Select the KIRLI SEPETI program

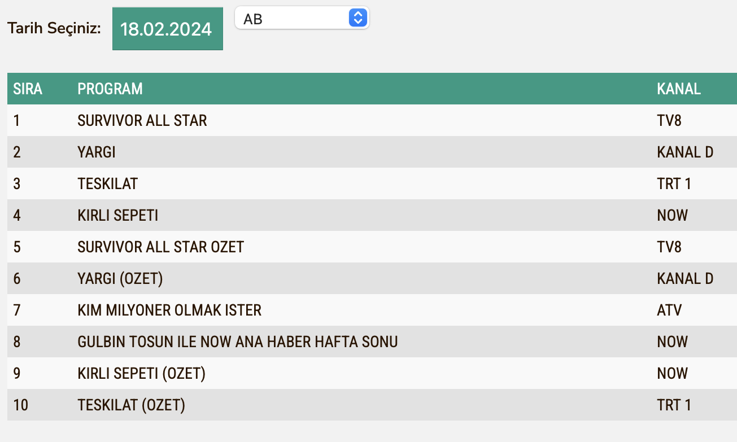(117, 215)
